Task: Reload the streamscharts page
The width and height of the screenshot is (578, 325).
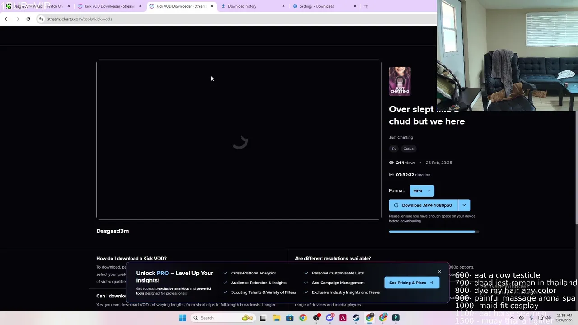Action: (x=28, y=19)
